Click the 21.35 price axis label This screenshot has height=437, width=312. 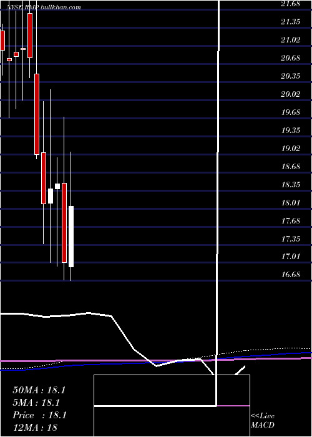pos(291,22)
